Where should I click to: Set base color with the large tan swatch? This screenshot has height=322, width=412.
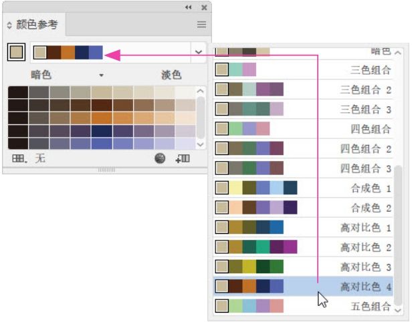(16, 52)
